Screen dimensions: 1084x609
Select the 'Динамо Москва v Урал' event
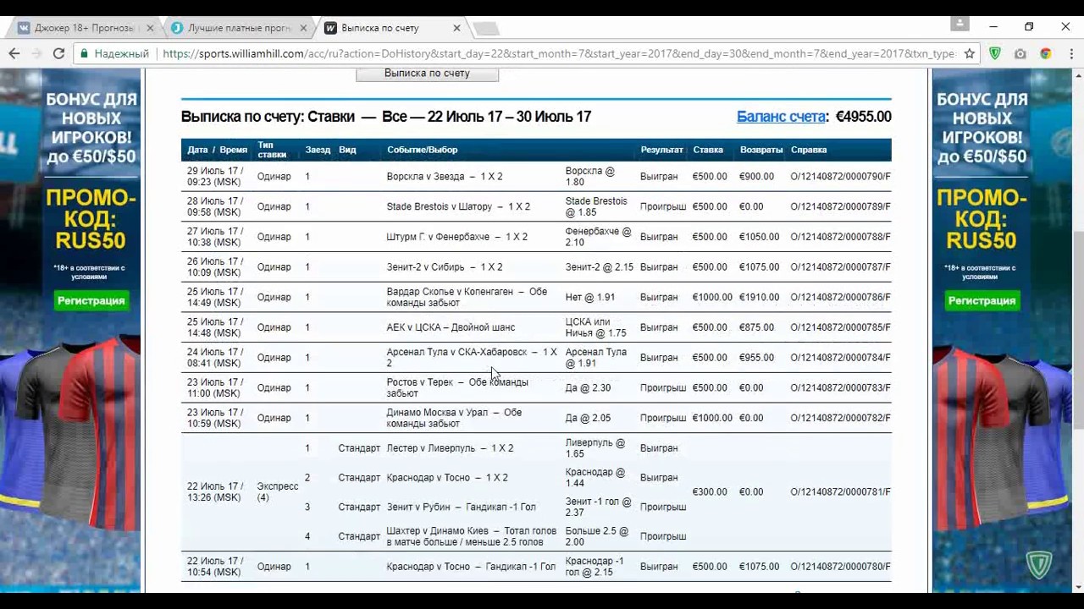454,418
